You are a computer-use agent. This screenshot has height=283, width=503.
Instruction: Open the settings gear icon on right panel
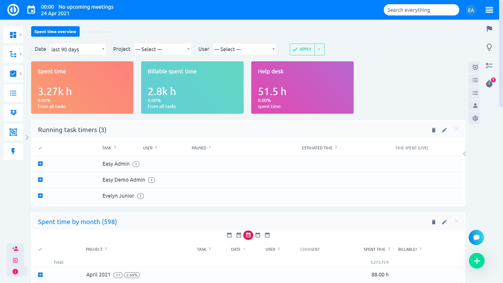474,118
